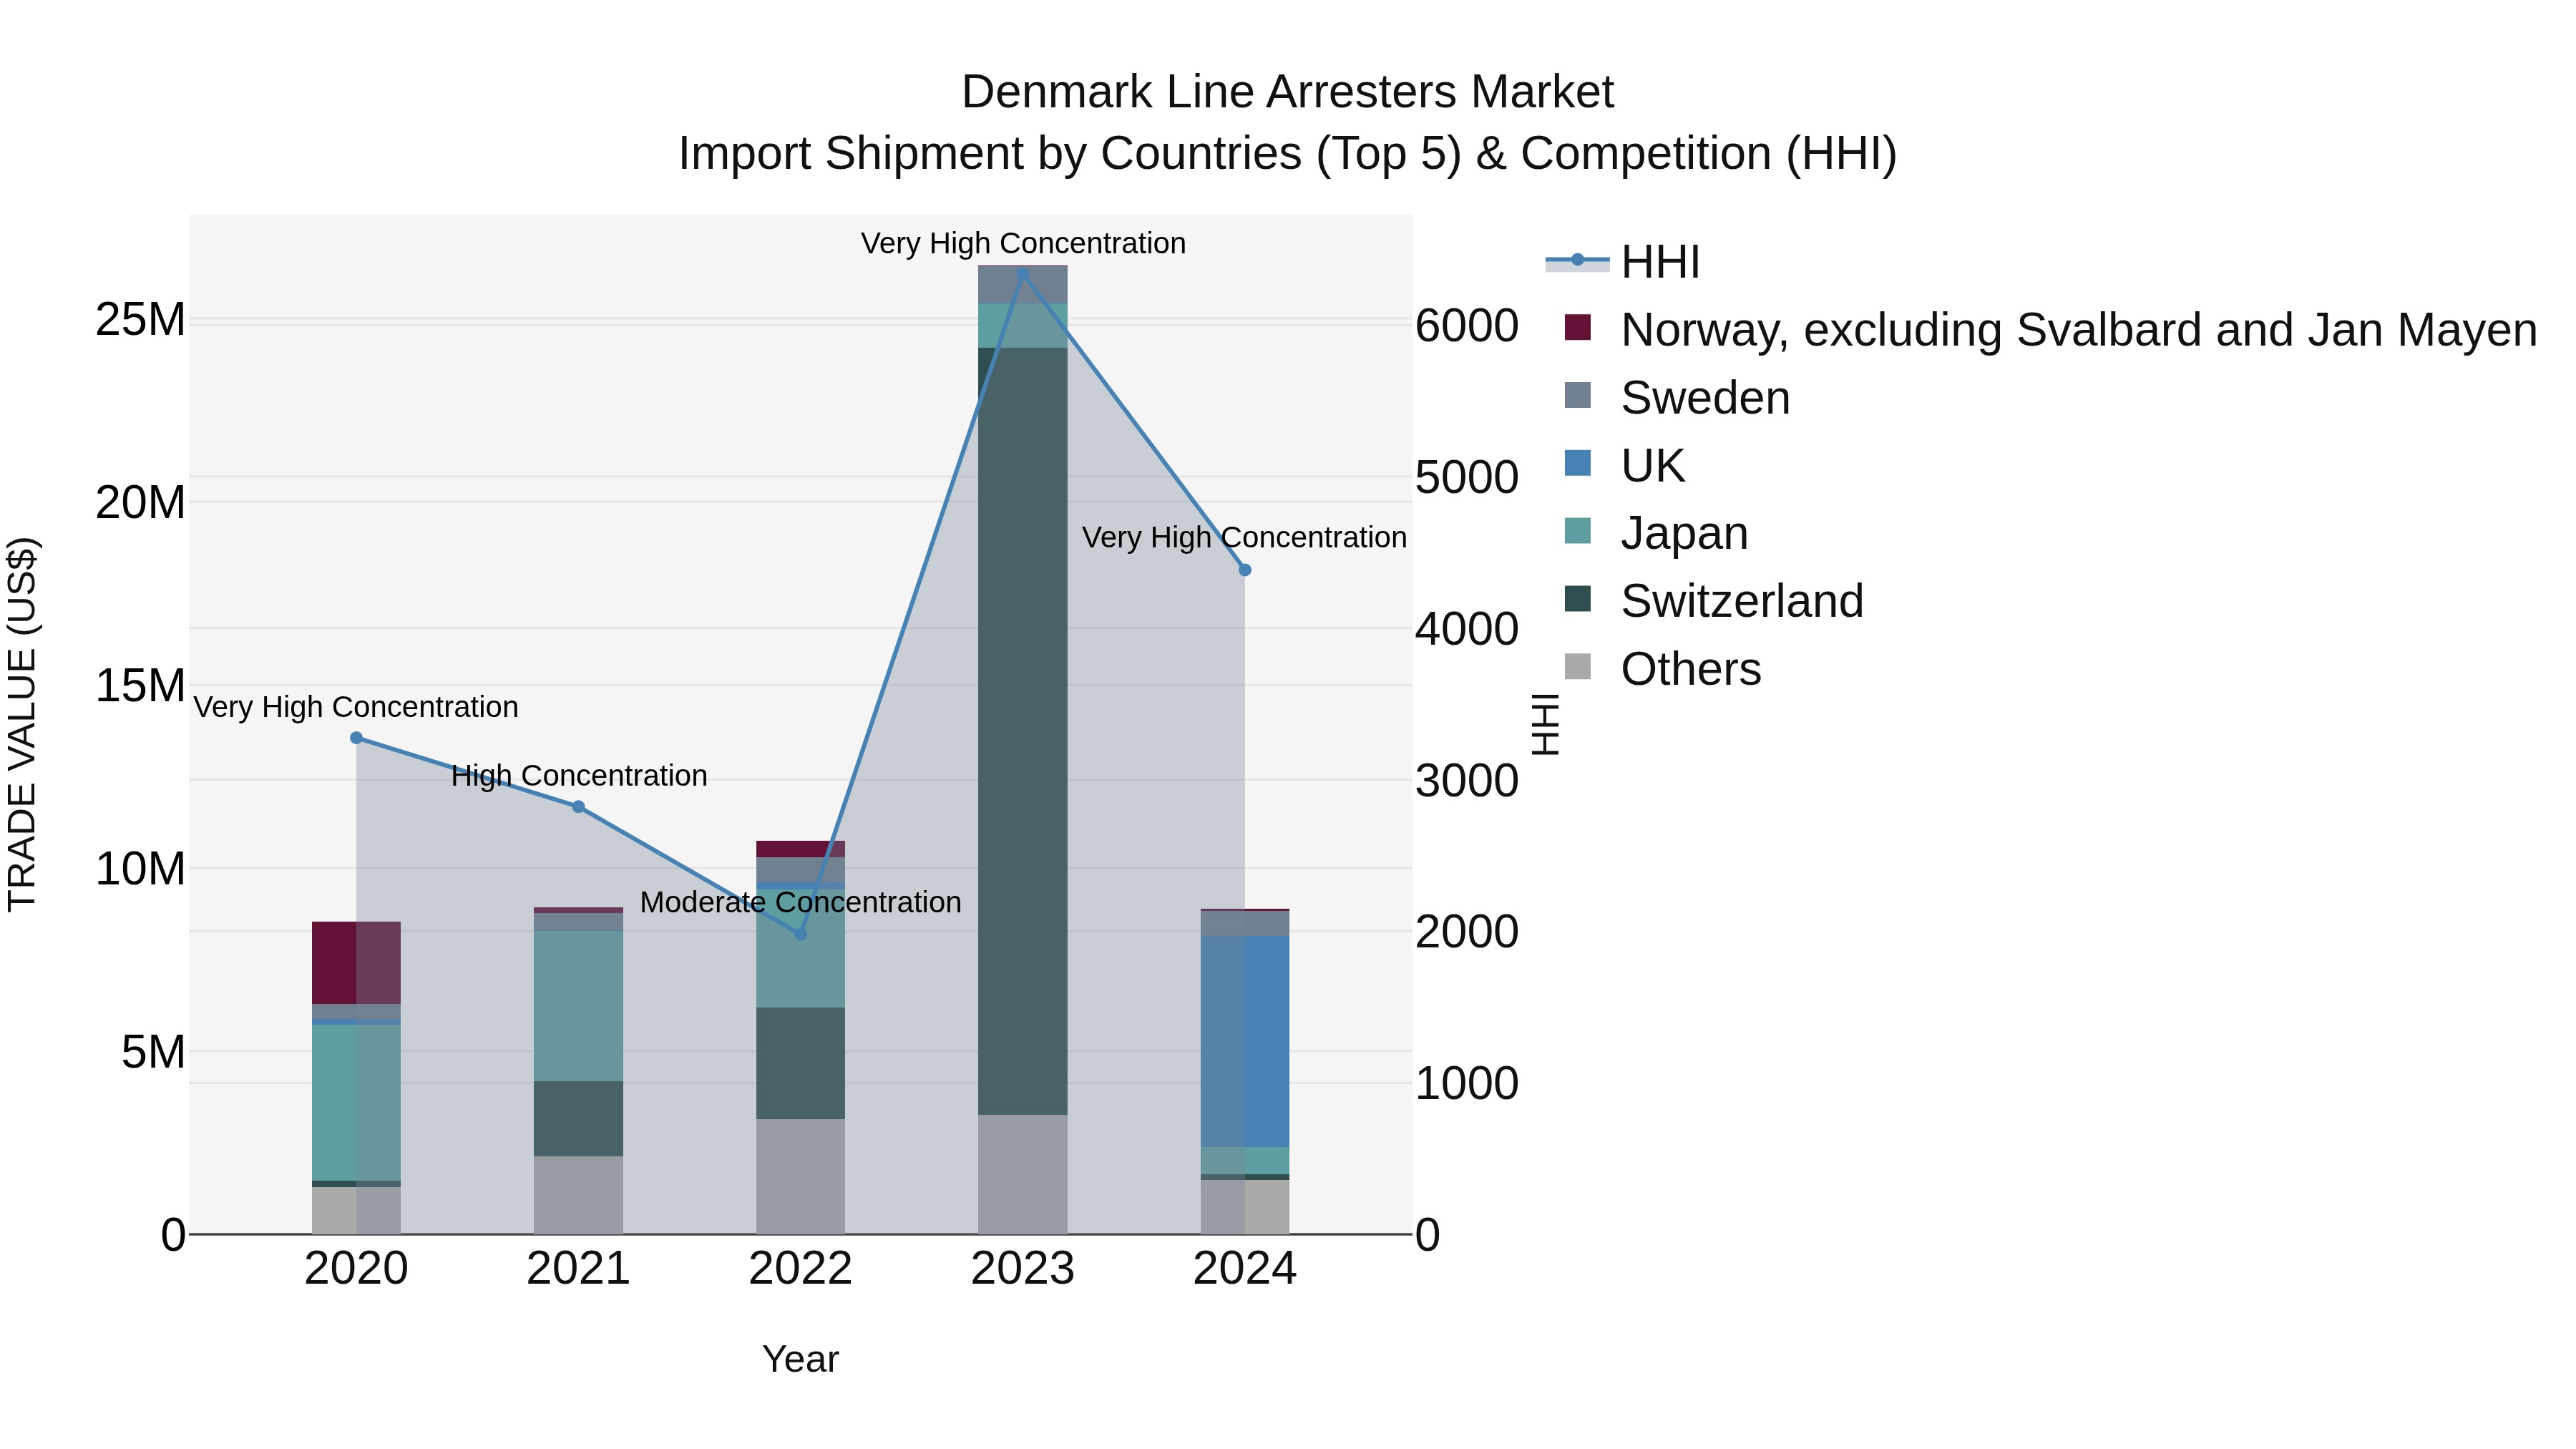Viewport: 2576px width, 1449px height.
Task: Click the Japan teal legend swatch
Action: [1577, 530]
